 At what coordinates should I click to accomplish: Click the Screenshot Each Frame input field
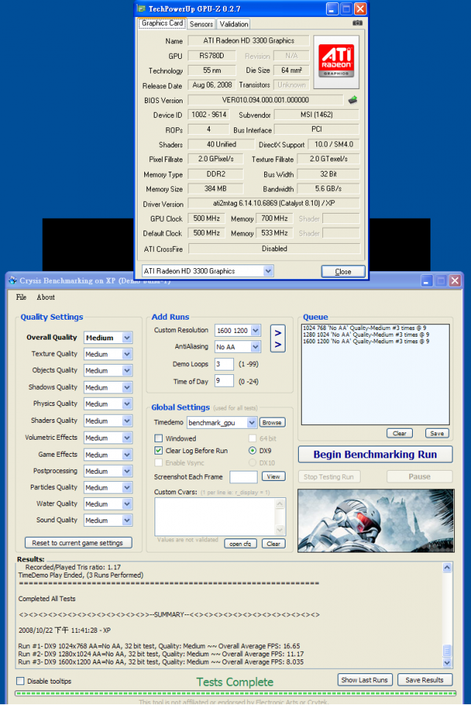244,477
